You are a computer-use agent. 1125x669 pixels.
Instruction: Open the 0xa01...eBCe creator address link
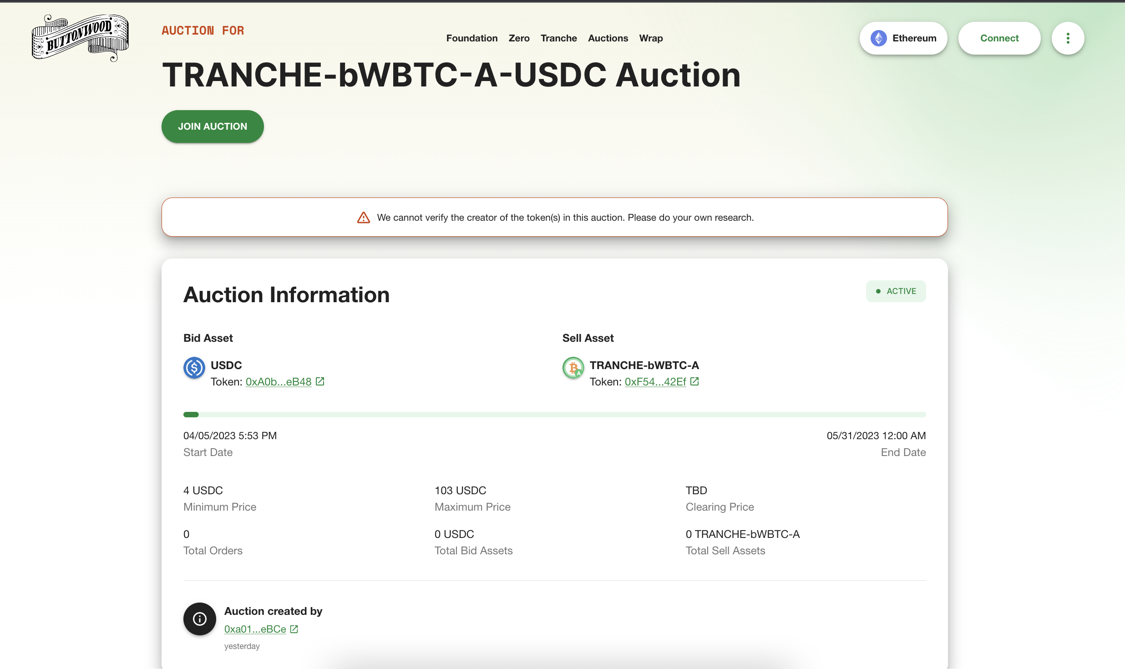[x=255, y=629]
